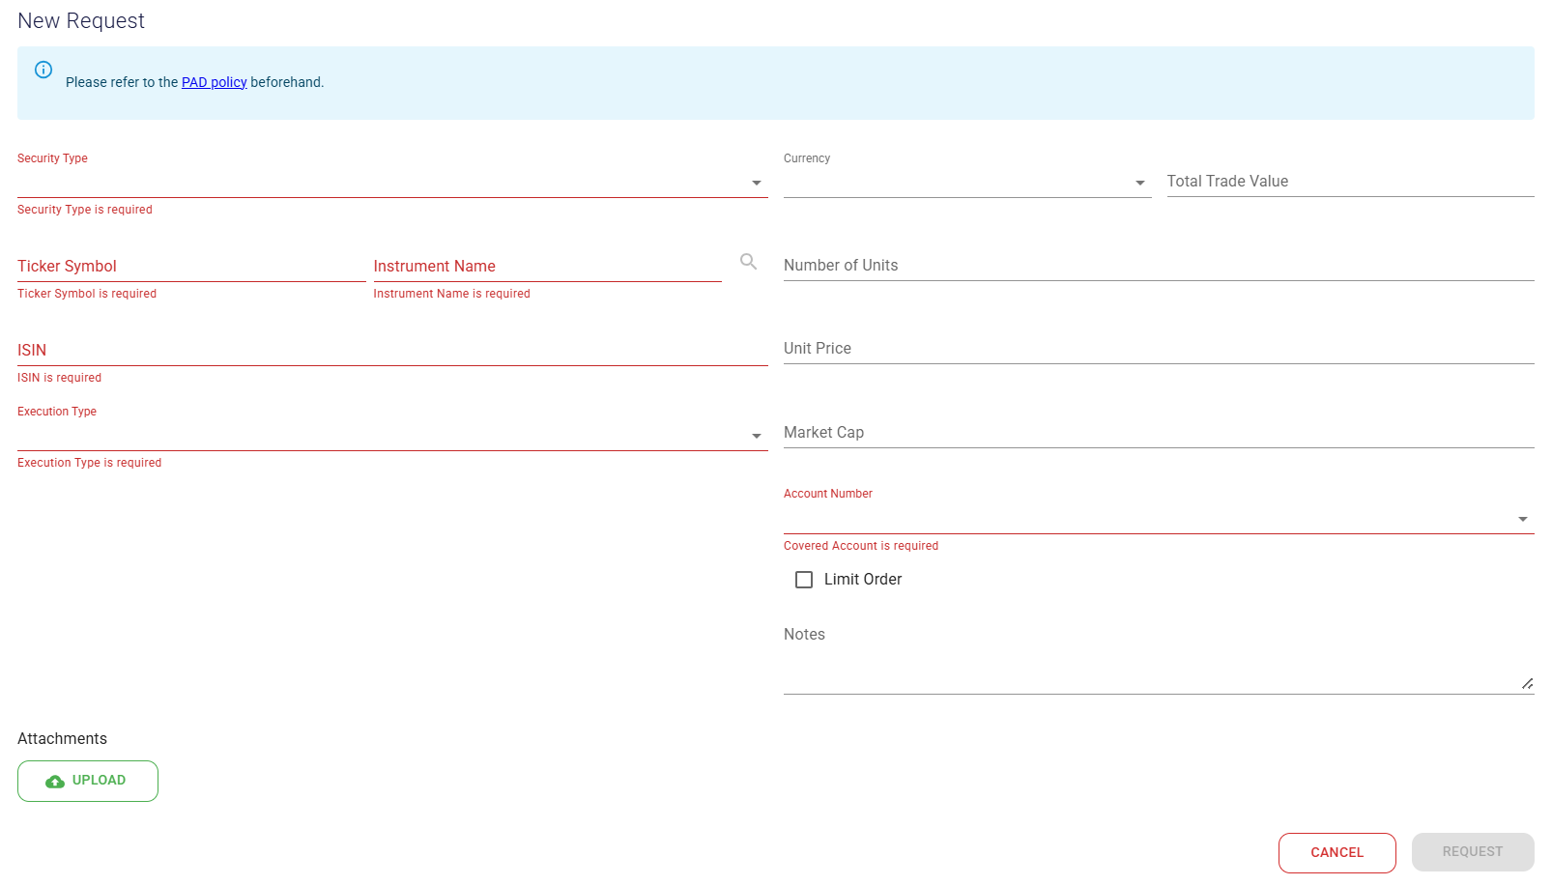Viewport: 1552px width, 885px height.
Task: Click into the Instrument Name field
Action: [546, 267]
